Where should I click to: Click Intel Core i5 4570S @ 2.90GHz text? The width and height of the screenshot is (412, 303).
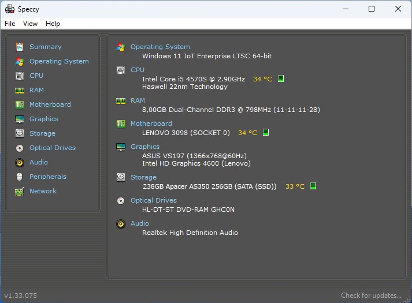194,79
